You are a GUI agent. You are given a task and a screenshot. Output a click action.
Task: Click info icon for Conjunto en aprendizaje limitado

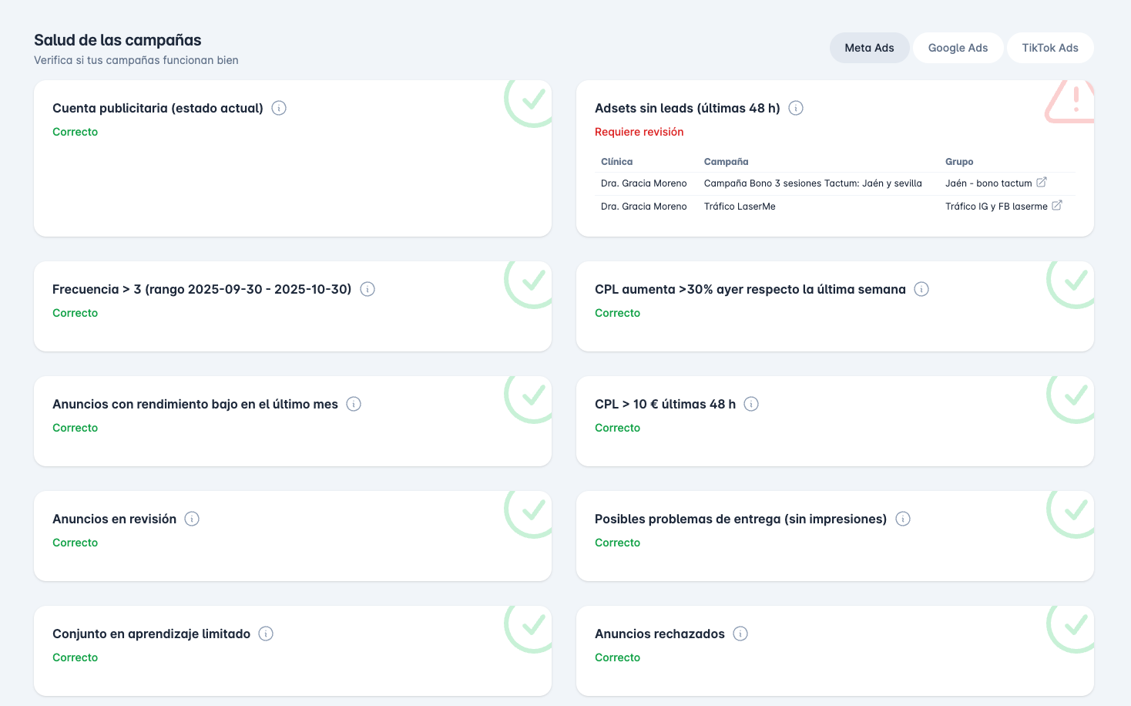point(266,634)
